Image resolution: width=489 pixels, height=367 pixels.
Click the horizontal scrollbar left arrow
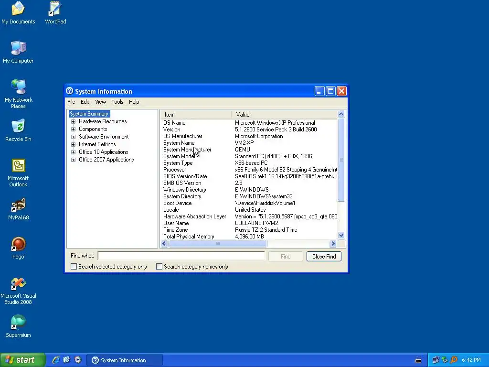coord(164,243)
